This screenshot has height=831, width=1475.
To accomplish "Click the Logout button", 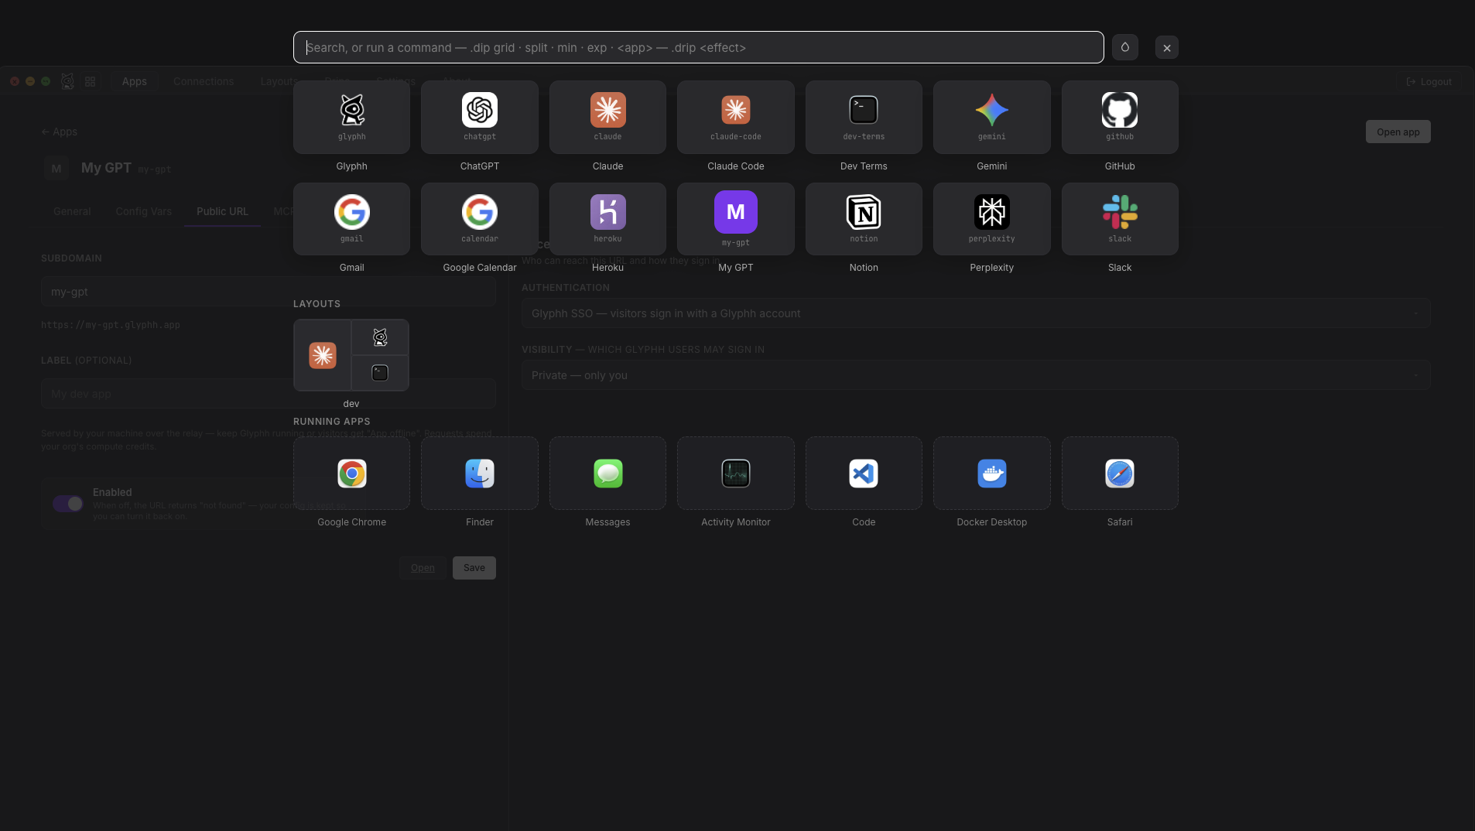I will (x=1429, y=81).
